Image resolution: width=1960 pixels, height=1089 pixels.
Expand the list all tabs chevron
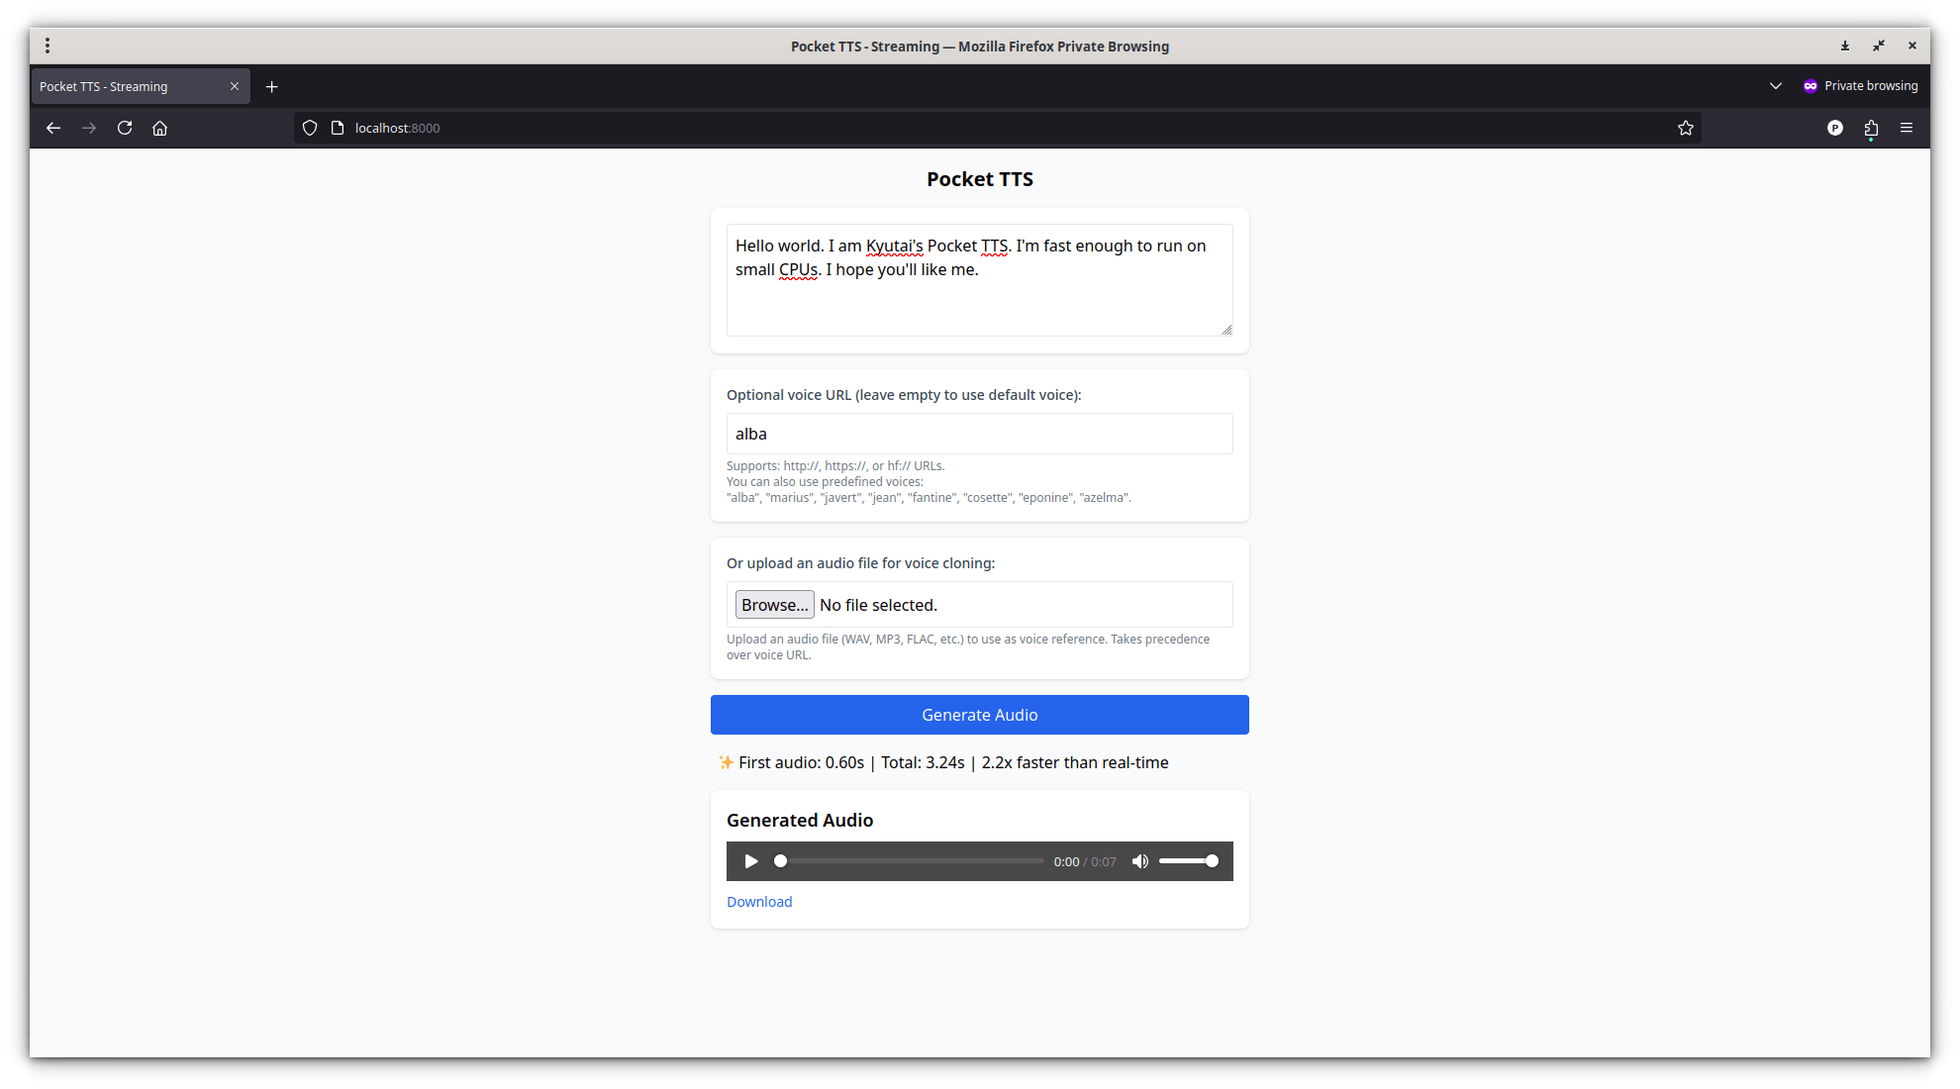point(1776,86)
